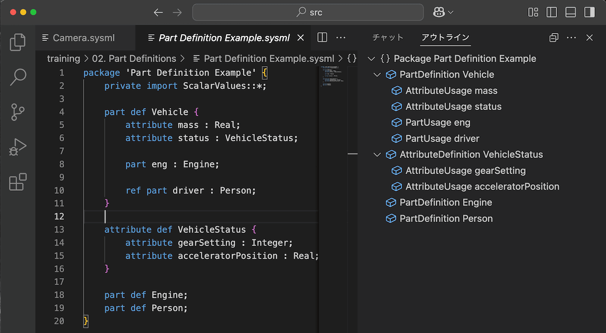Click cube icon beside PartDefinition Engine

(x=391, y=203)
